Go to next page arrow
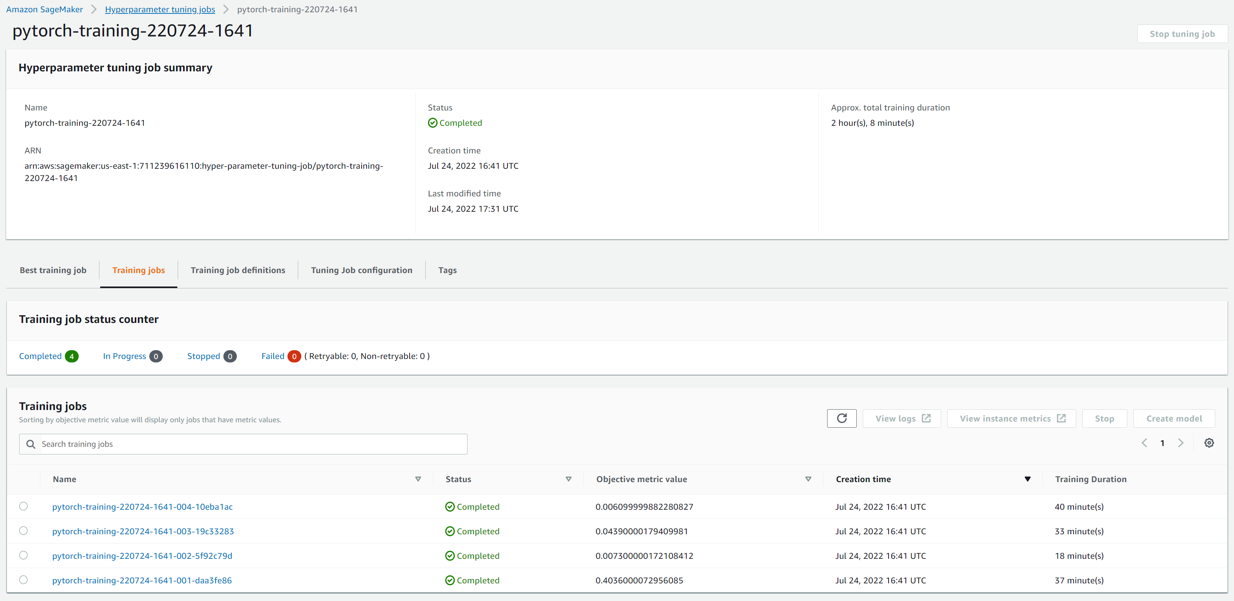This screenshot has height=601, width=1234. (1180, 443)
